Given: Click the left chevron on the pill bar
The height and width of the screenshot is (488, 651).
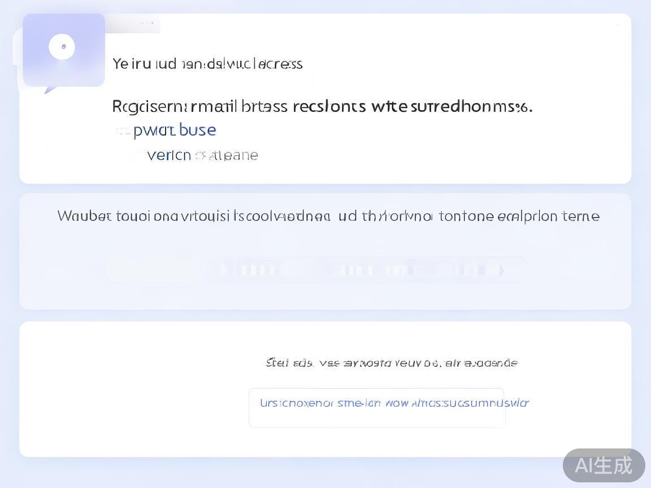Looking at the screenshot, I should coord(223,270).
